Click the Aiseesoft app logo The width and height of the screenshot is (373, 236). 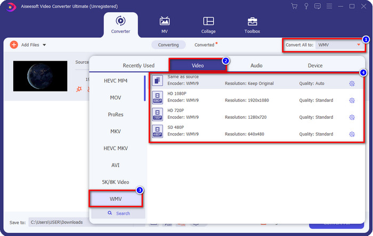(x=11, y=7)
